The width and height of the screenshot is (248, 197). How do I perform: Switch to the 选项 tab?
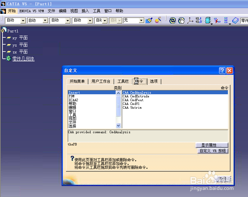[x=154, y=81]
